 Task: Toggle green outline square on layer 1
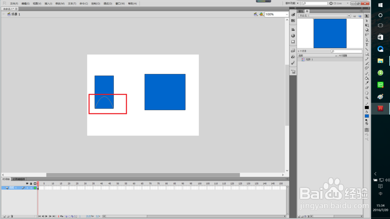point(35,188)
